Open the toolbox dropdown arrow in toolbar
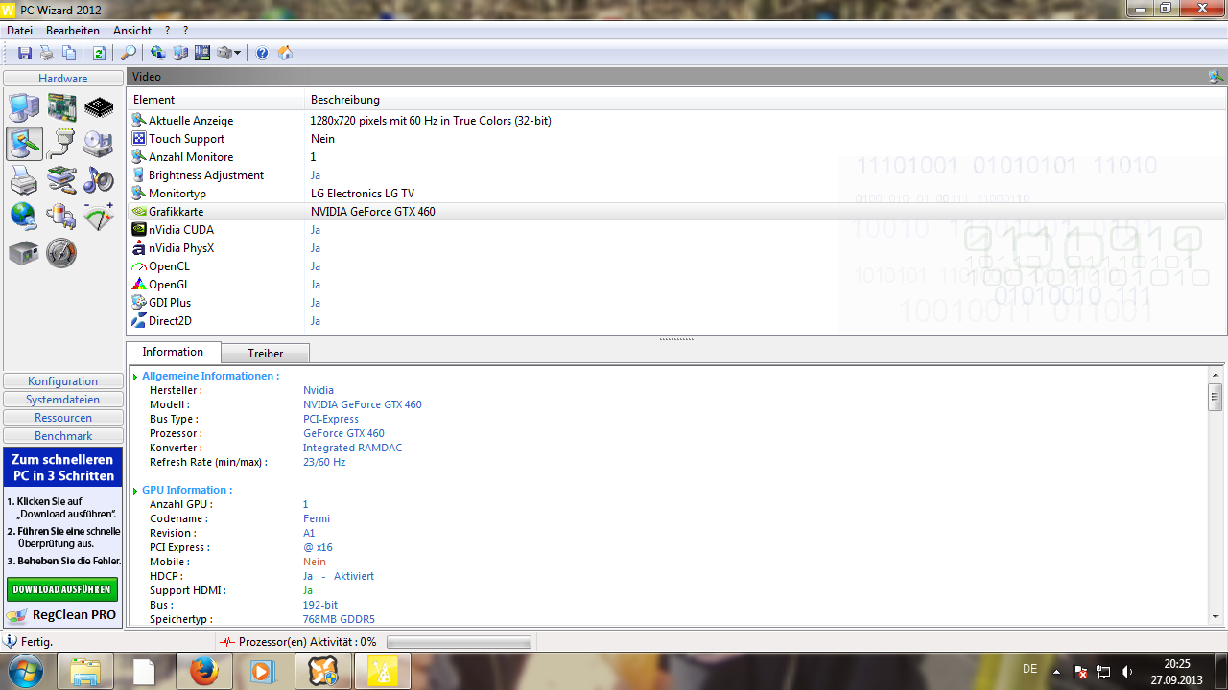This screenshot has width=1228, height=690. click(x=237, y=53)
